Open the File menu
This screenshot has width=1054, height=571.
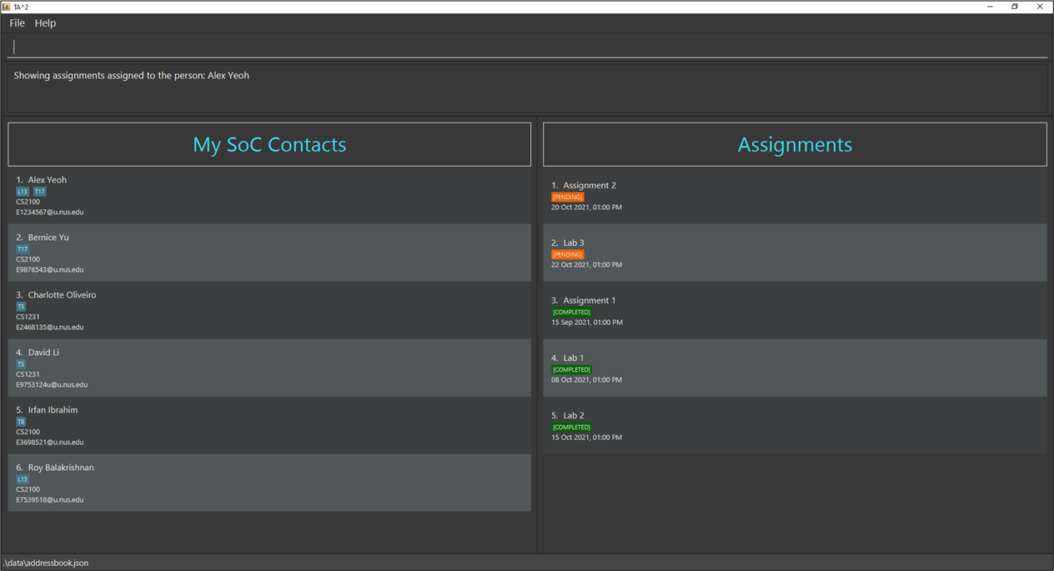point(17,23)
